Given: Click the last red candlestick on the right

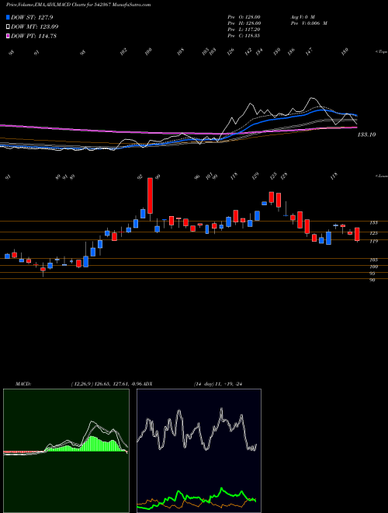Looking at the screenshot, I should [357, 234].
